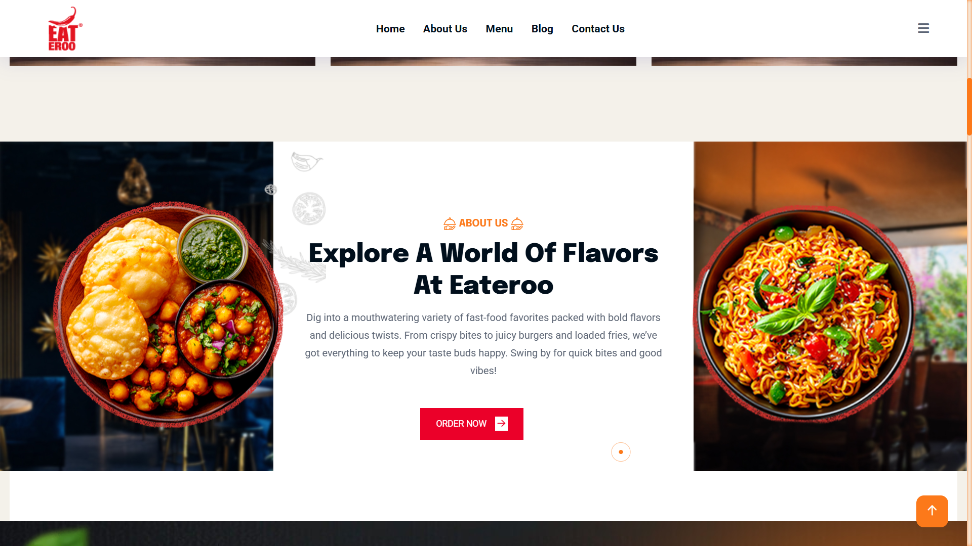Select Menu in the navigation bar
Screen dimensions: 972x546
[499, 29]
